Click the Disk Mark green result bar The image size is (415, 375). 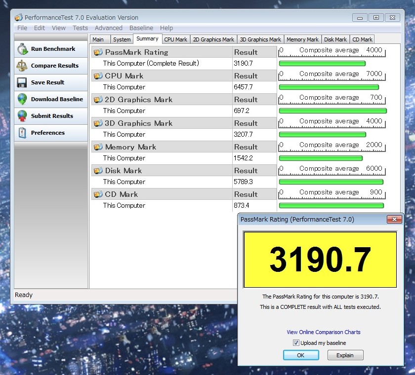[x=331, y=182]
